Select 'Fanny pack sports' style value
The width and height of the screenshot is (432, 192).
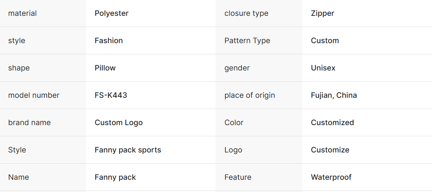(128, 150)
